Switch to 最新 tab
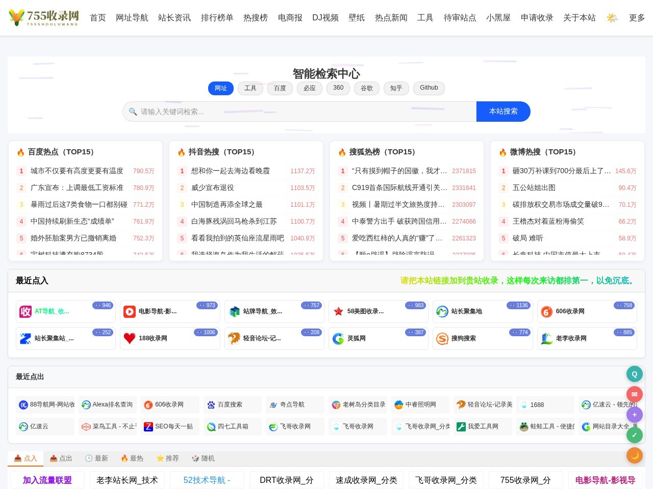Screen dimensions: 653x489 click(96, 458)
